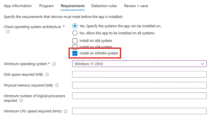Select Yes, specify the systems radio button
This screenshot has width=208, height=117.
[75, 26]
